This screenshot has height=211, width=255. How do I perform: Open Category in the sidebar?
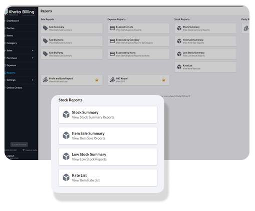coord(12,43)
